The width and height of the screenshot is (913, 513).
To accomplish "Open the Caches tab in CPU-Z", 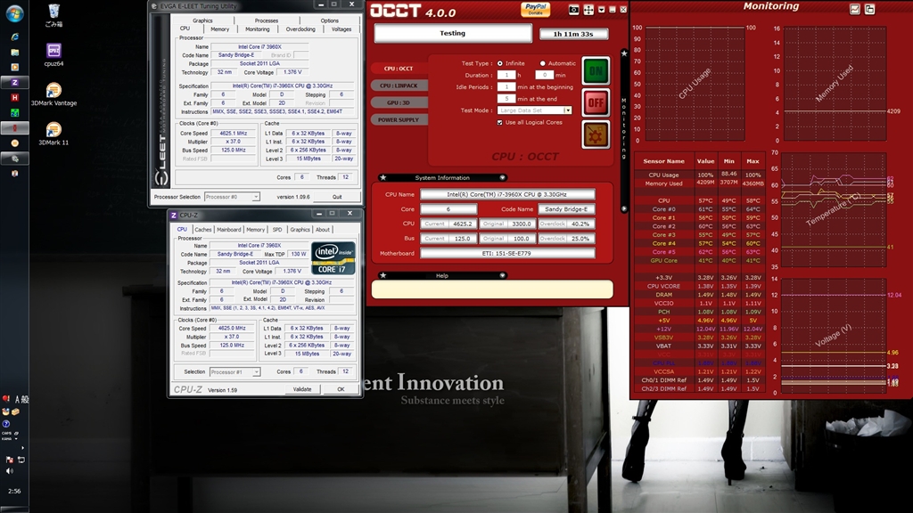I will (x=202, y=230).
